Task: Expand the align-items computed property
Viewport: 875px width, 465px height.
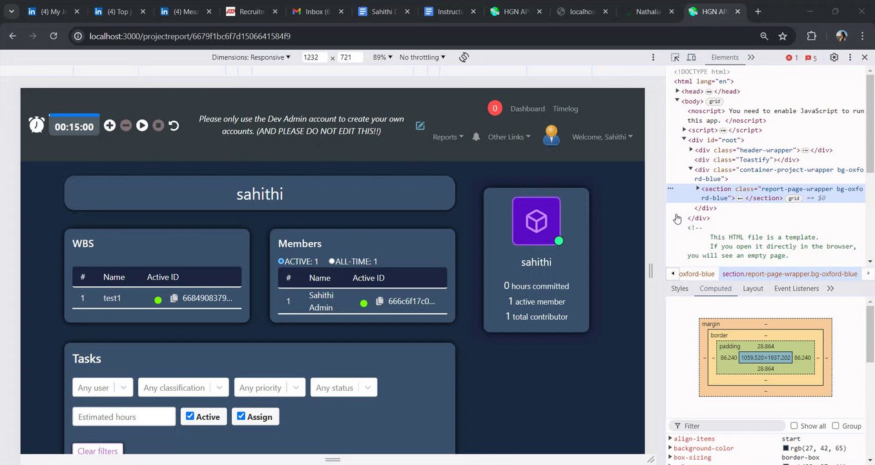Action: (x=670, y=439)
